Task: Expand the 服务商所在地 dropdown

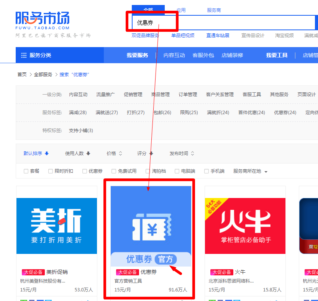Action: 250,171
